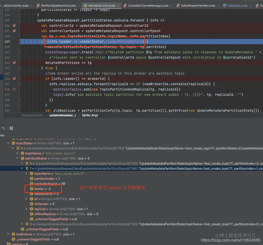The height and width of the screenshot is (245, 263).
Task: Close the KafkaRequestHandler.scala tab
Action: coord(218,6)
